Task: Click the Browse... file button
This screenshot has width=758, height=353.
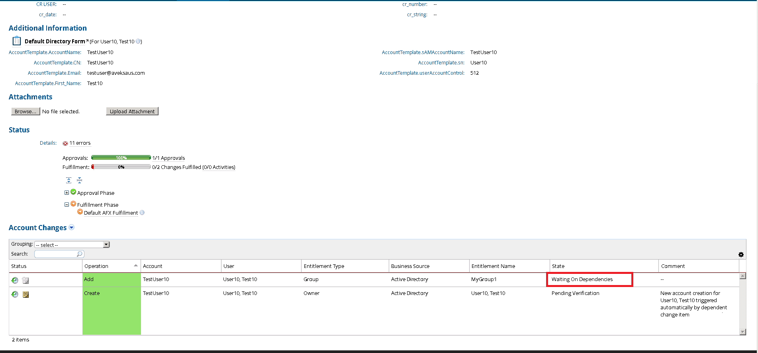Action: [x=25, y=112]
